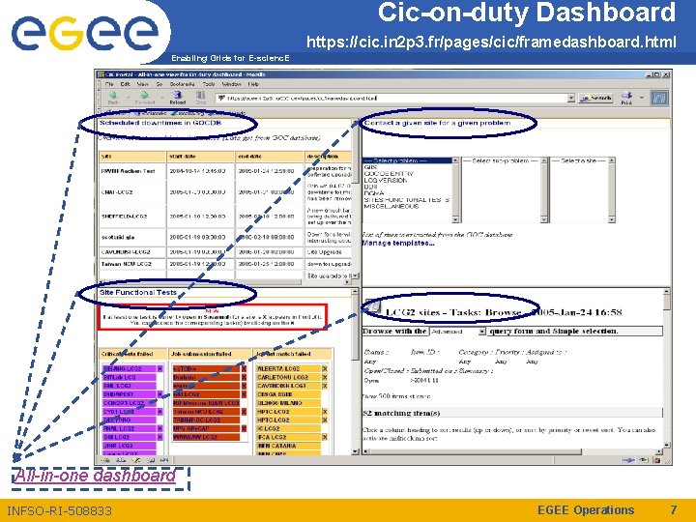Click JINR-LCG2 purple entry

130,446
